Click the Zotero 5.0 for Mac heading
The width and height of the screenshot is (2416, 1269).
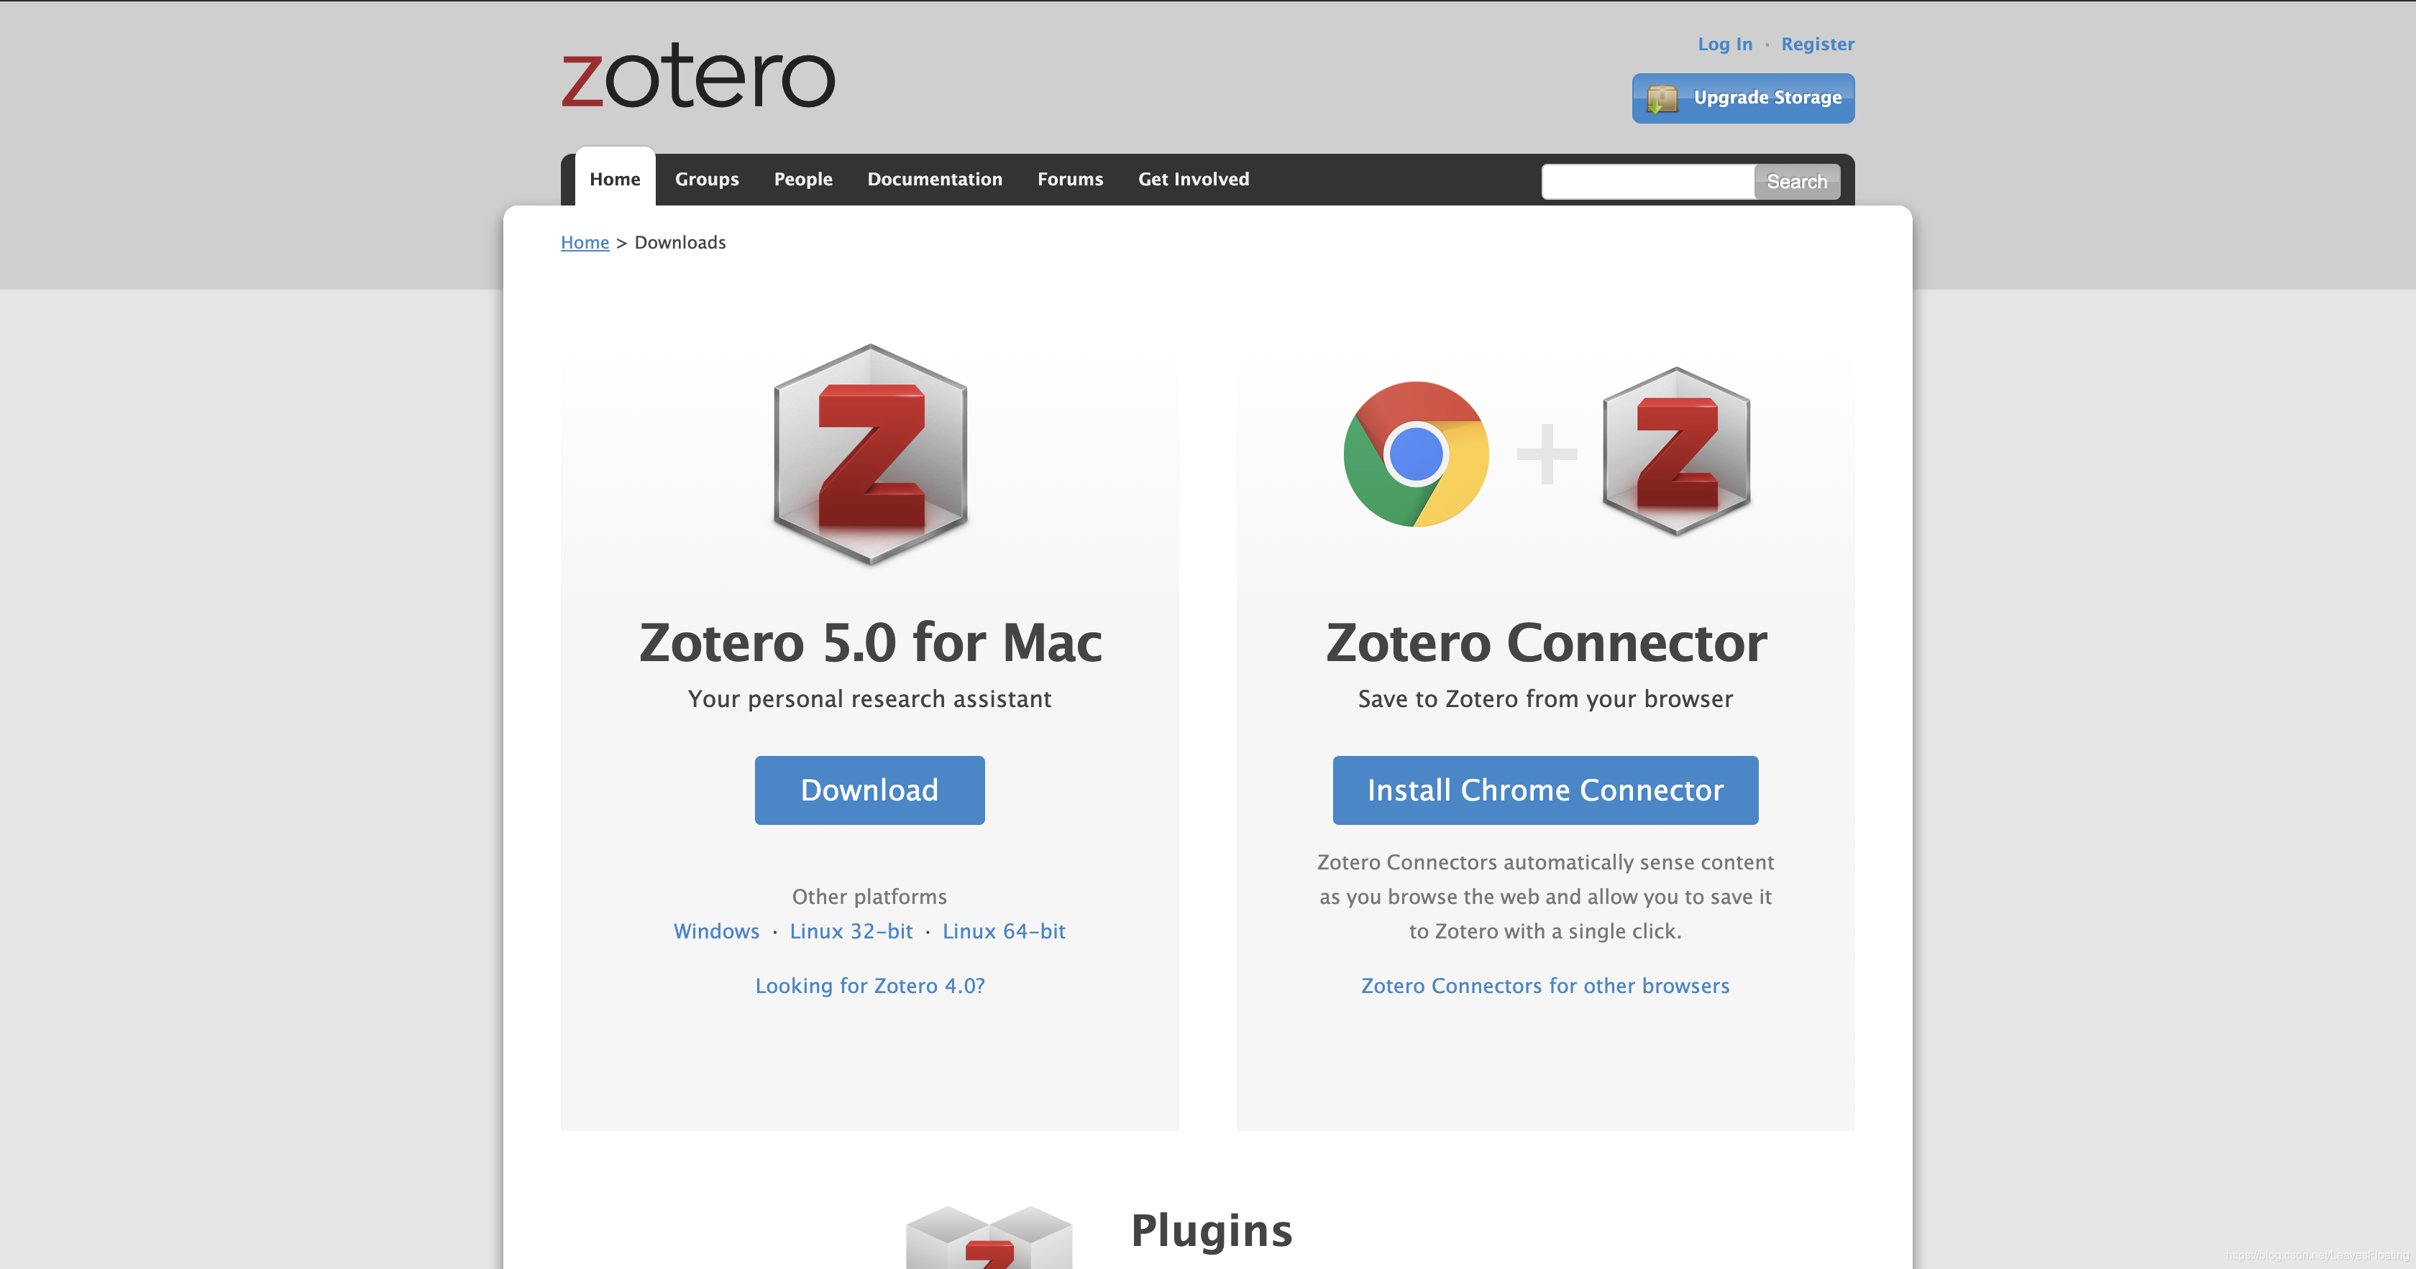[x=870, y=644]
